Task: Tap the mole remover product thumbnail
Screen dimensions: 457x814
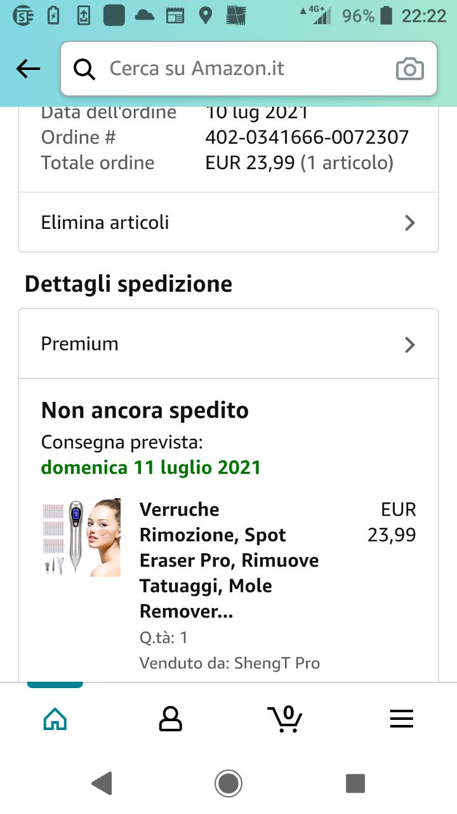Action: [81, 537]
